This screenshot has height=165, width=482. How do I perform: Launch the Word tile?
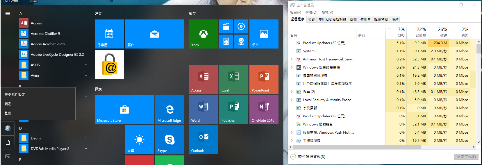pyautogui.click(x=203, y=110)
